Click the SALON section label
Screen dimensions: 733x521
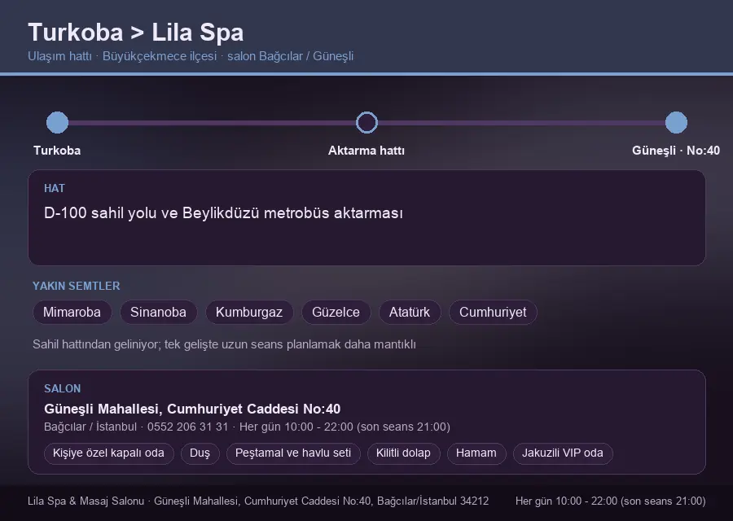click(x=62, y=389)
